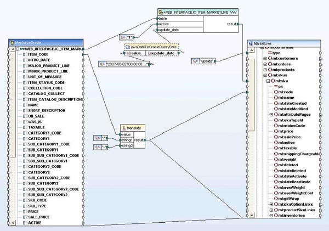Collapse the WEB_INTERFACE.IC_ITEM_MARK table node
Viewport: 329px width, 231px height.
tap(18, 49)
